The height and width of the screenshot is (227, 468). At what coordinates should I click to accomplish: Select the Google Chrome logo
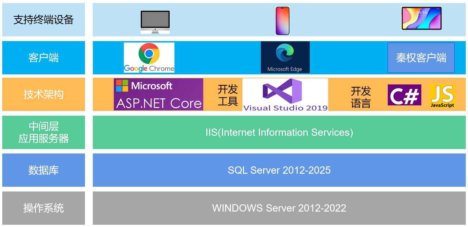coord(149,58)
